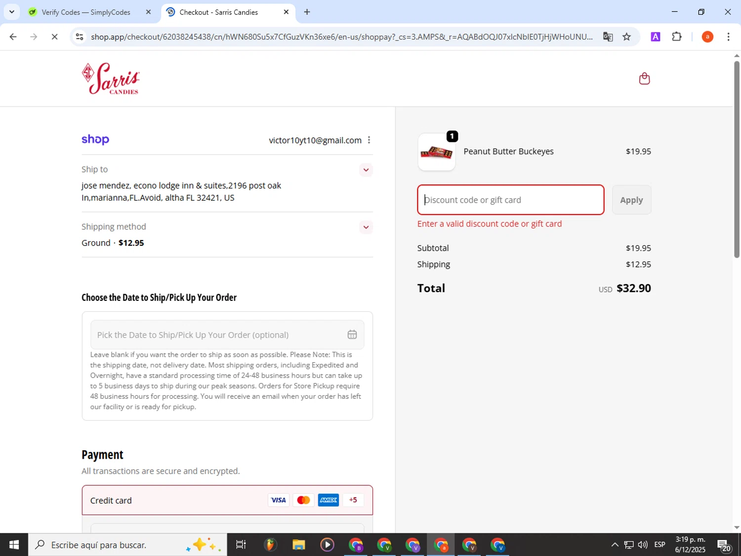741x556 pixels.
Task: Bookmark this page with the star
Action: (626, 37)
